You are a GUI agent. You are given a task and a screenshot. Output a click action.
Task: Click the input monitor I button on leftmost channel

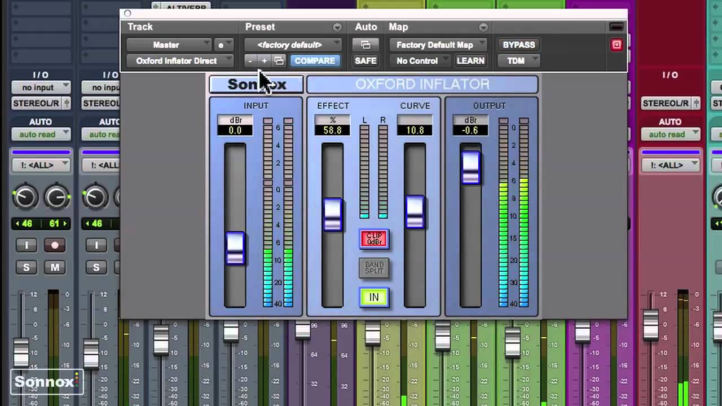[x=26, y=246]
